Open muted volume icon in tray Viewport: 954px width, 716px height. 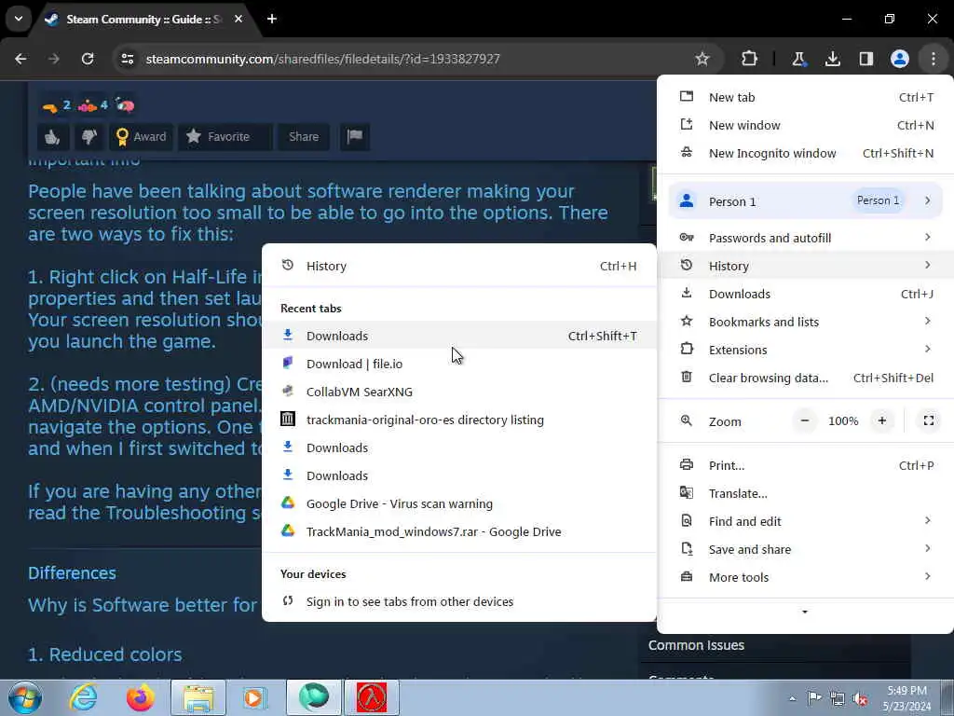[x=860, y=698]
